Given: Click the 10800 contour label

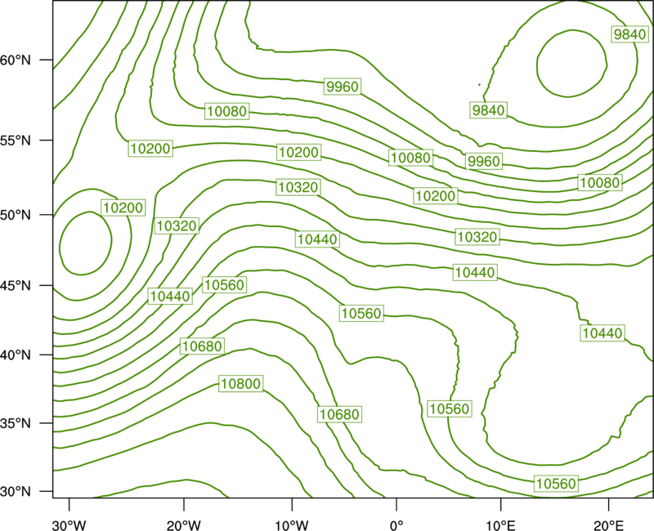Looking at the screenshot, I should point(241,383).
